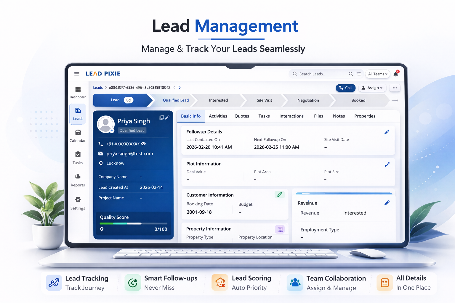The height and width of the screenshot is (303, 455).
Task: Open Property Information table icon
Action: [280, 229]
